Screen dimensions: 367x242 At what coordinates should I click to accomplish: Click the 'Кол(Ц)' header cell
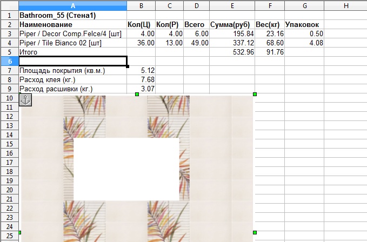141,24
